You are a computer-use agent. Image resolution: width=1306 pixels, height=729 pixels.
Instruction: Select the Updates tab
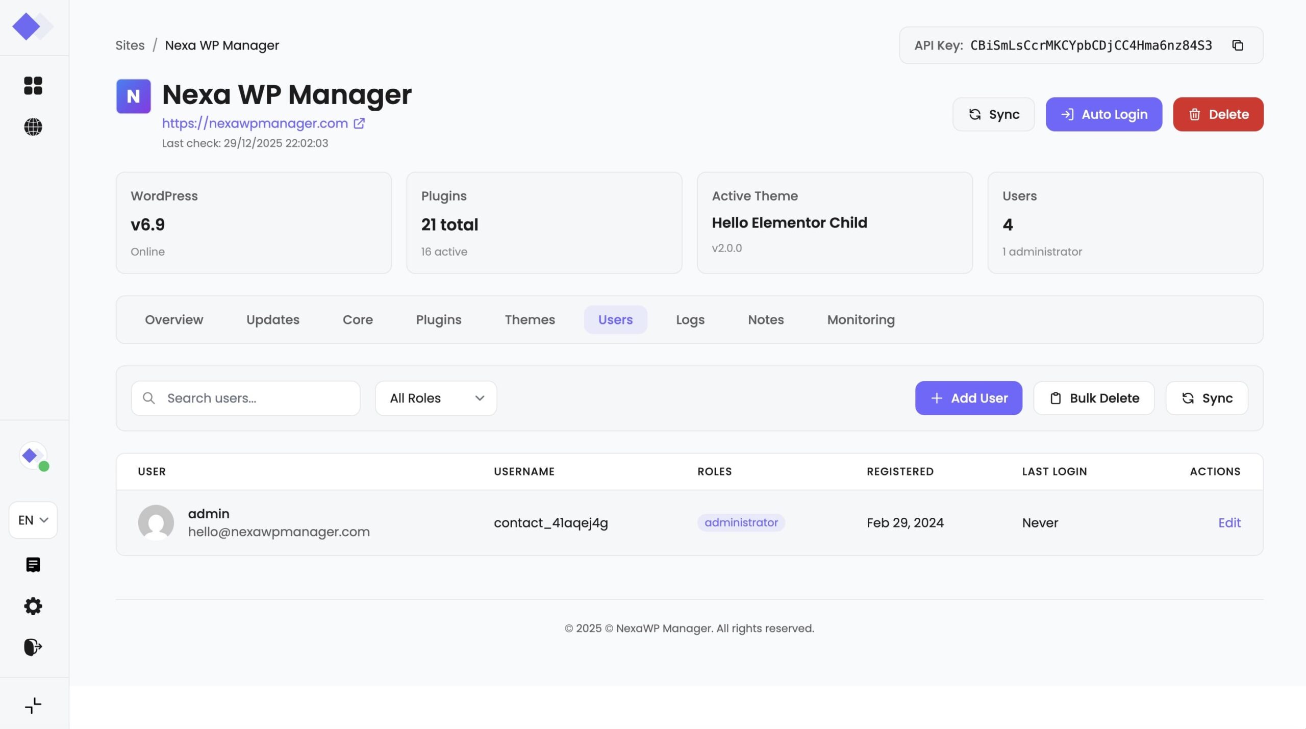[x=272, y=320]
